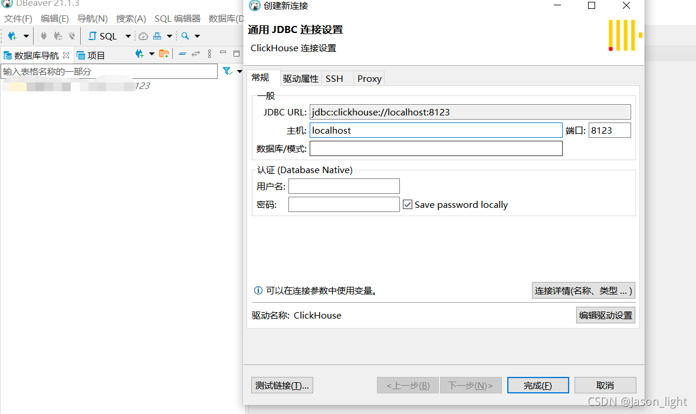
Task: Open a new SQL editor via SQL button
Action: (103, 36)
